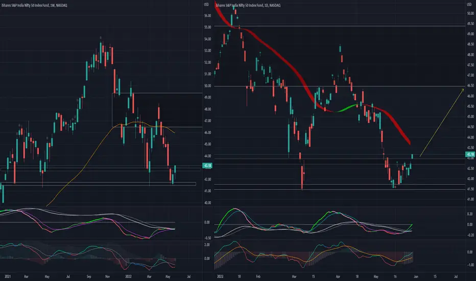Viewport: 476px width, 281px height.
Task: Click the -0.50 value on the weekly indicator scale
Action: pyautogui.click(x=208, y=238)
